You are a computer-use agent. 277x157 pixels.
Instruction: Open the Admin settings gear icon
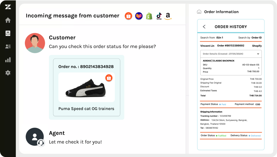[x=8, y=73]
